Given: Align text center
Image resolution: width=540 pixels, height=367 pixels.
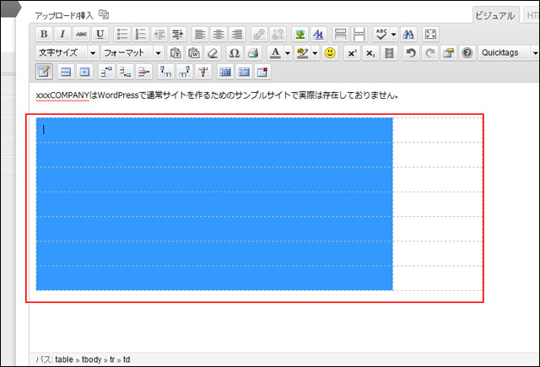Looking at the screenshot, I should [x=219, y=34].
